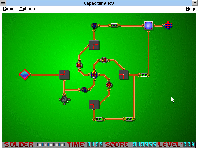Image resolution: width=198 pixels, height=148 pixels.
Task: Open the Help menu
Action: pos(190,9)
